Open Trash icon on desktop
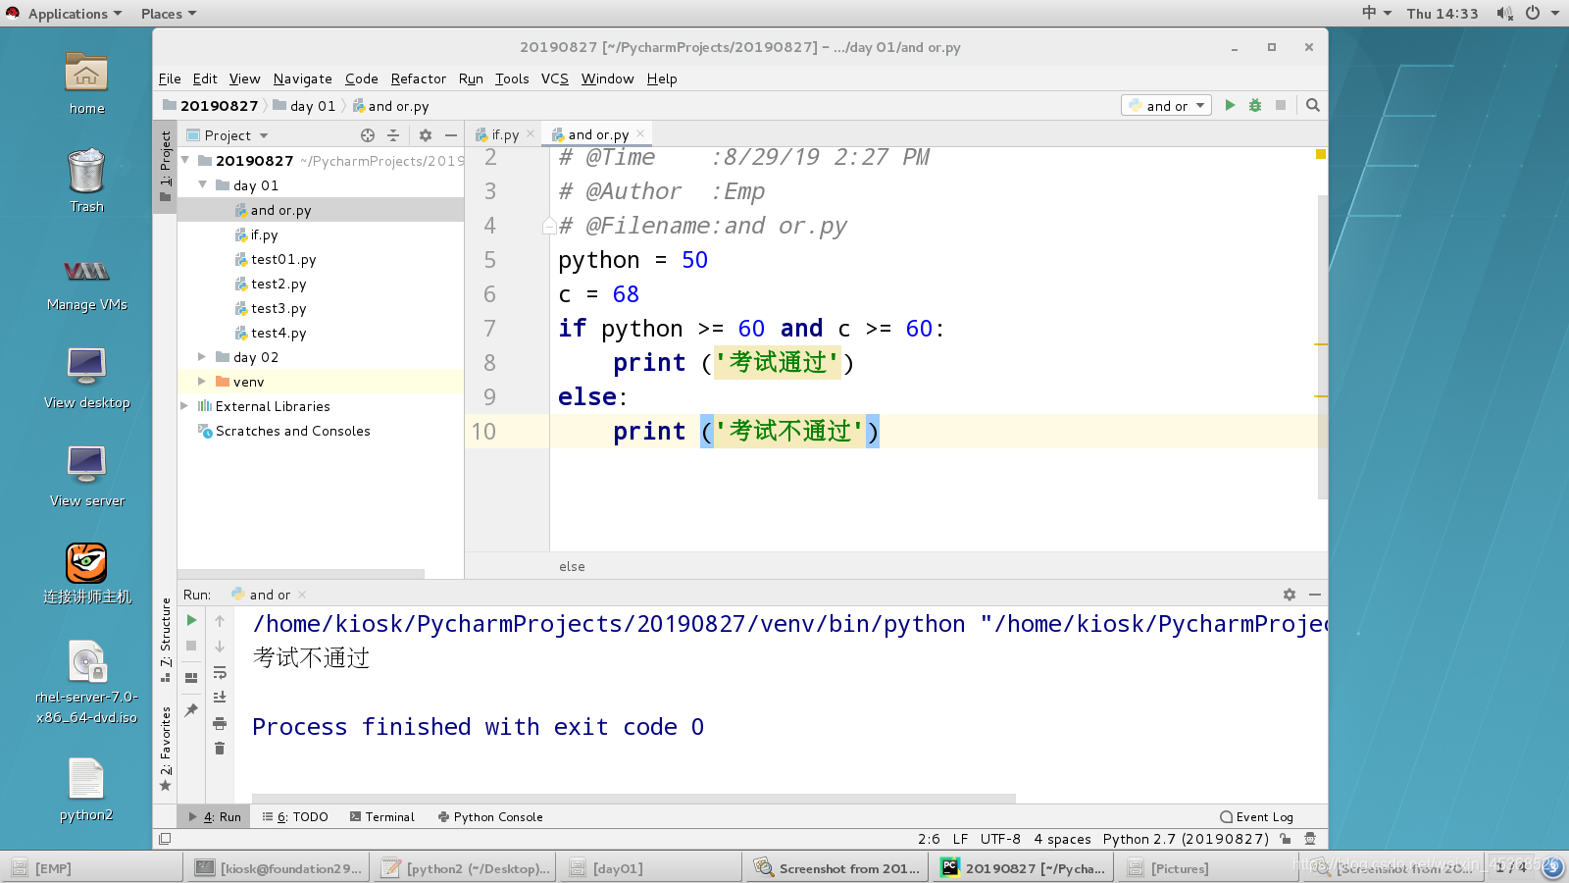 (x=86, y=181)
